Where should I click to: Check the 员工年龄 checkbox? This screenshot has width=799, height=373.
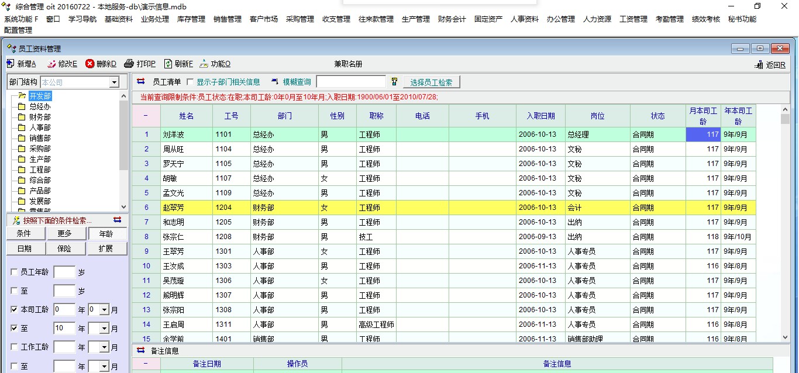coord(15,272)
